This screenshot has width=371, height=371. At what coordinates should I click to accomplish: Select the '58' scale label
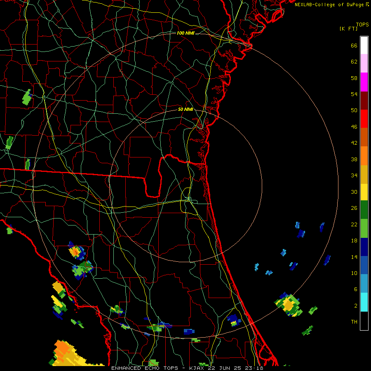(354, 78)
